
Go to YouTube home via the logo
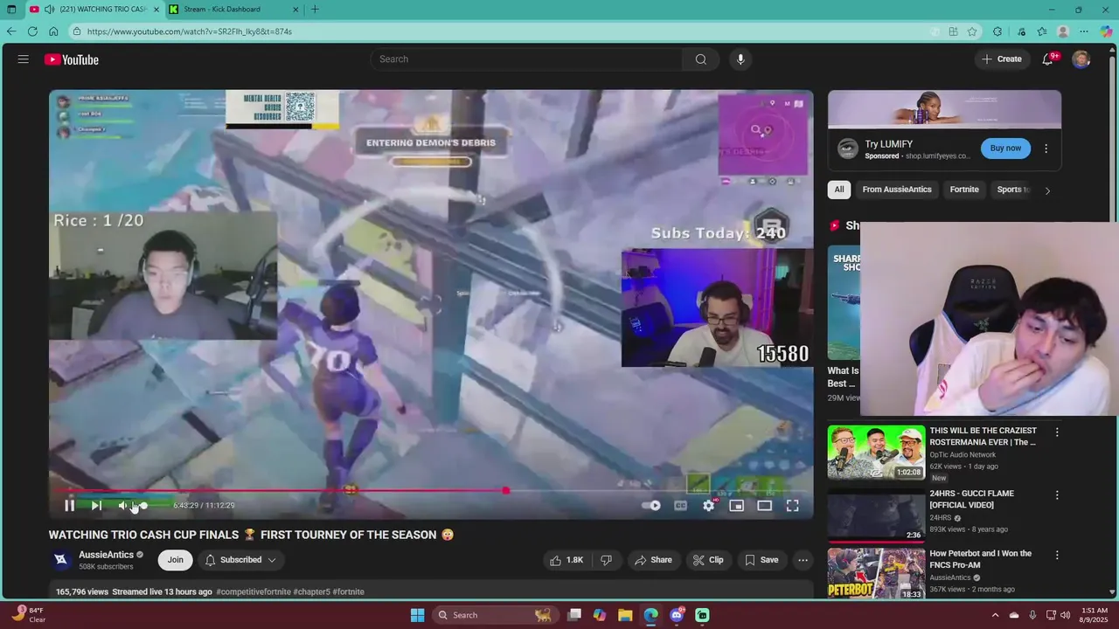click(72, 59)
